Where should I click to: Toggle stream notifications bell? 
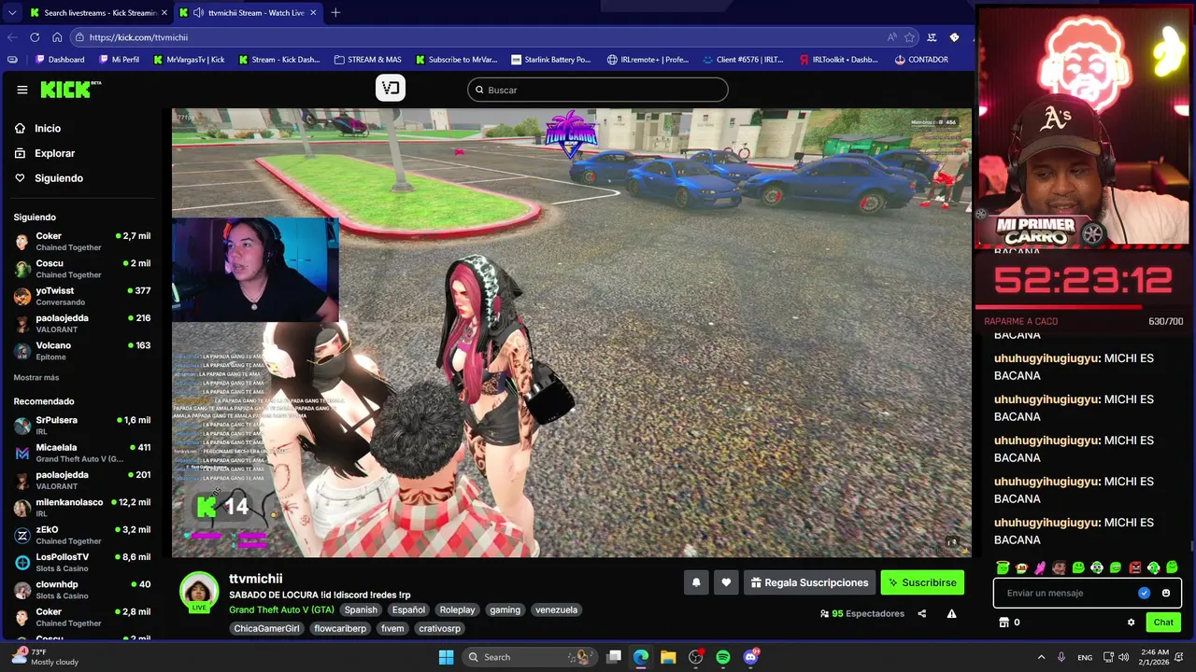click(696, 582)
